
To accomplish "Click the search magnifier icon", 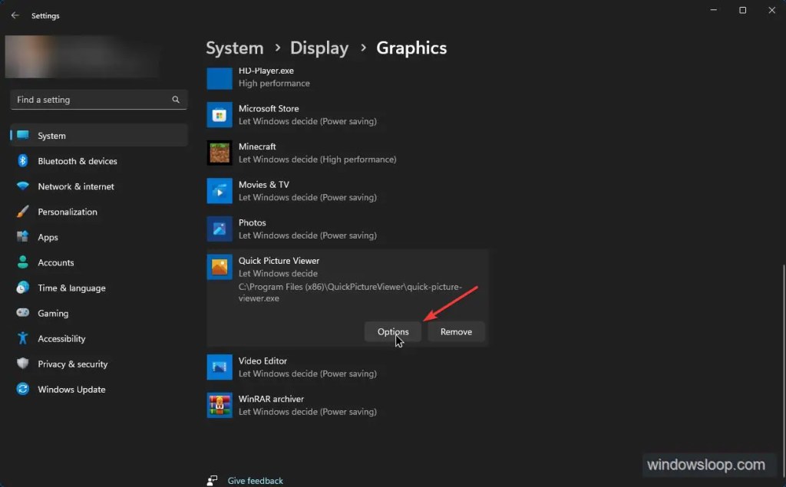I will [x=176, y=99].
